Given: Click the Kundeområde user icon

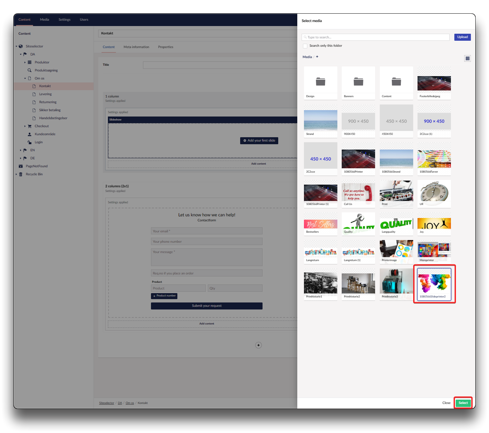Looking at the screenshot, I should tap(29, 134).
